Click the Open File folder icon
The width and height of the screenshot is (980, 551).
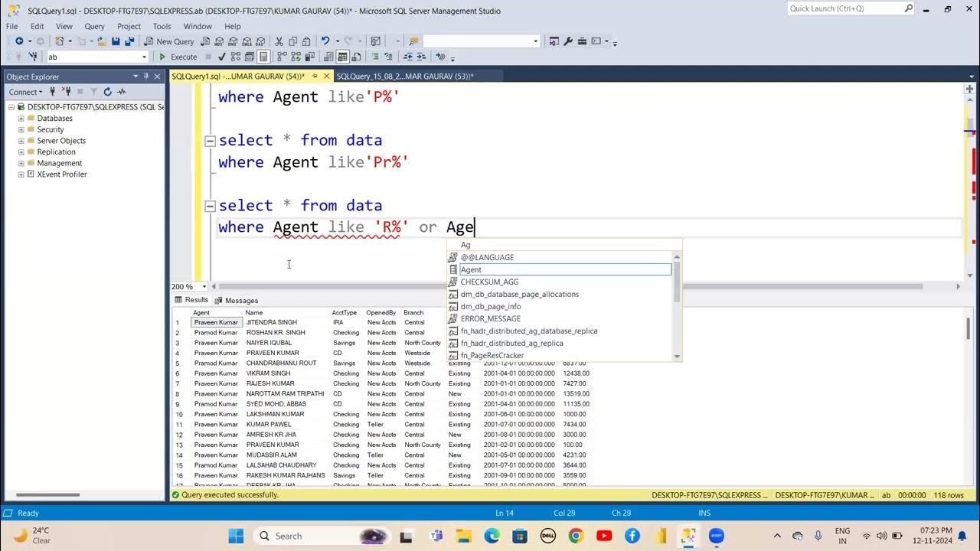point(101,41)
